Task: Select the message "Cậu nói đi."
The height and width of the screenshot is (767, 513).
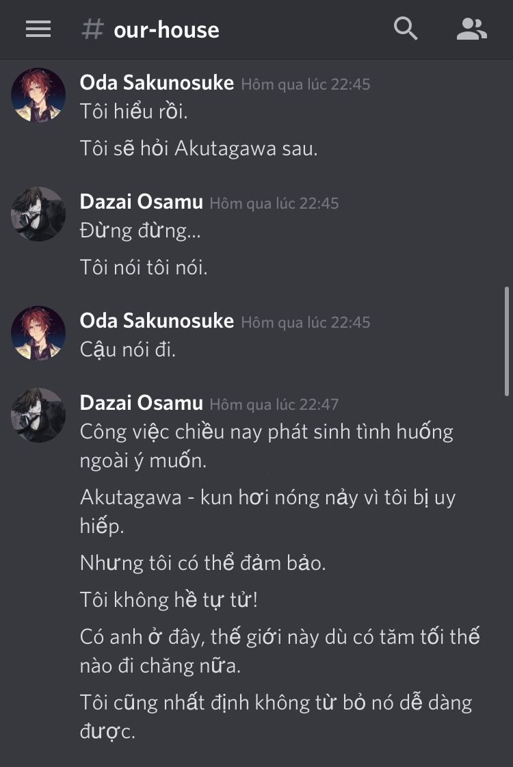Action: 128,350
